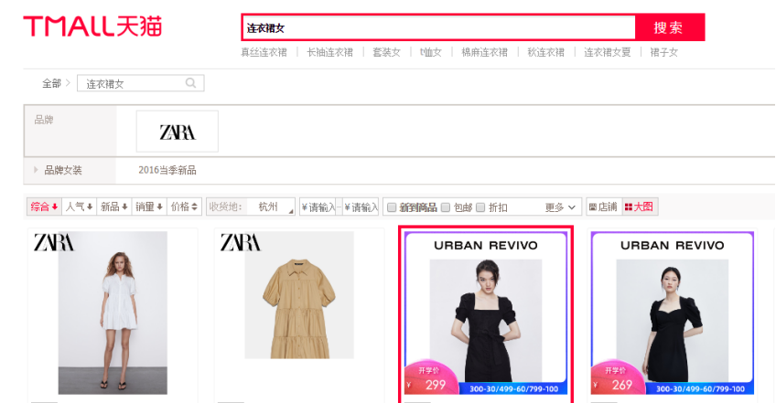
Task: Tick the 折扣 discount checkbox
Action: click(x=480, y=207)
